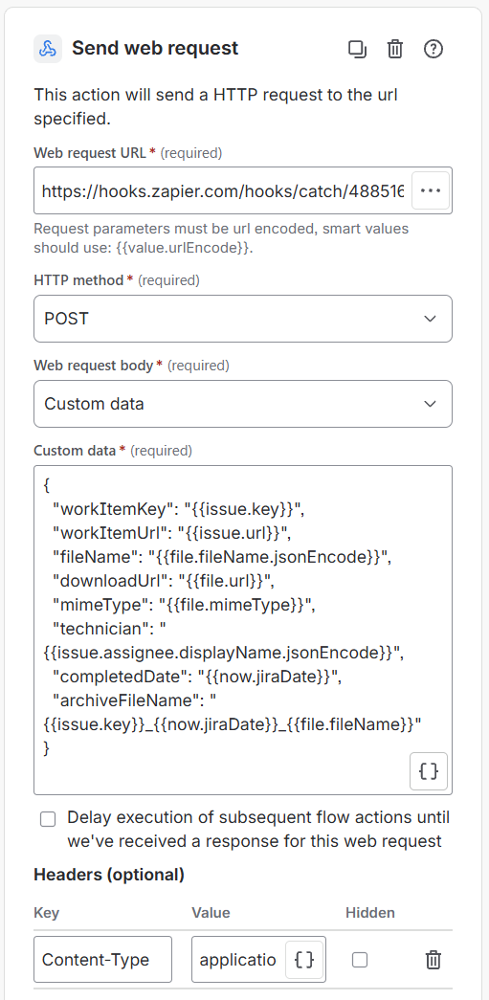The height and width of the screenshot is (1000, 489).
Task: Click the 'Key' column header
Action: click(47, 913)
